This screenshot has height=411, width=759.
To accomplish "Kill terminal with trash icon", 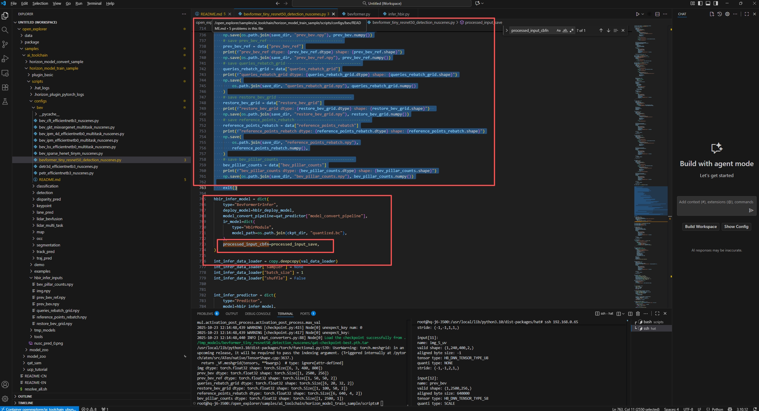I will tap(638, 313).
